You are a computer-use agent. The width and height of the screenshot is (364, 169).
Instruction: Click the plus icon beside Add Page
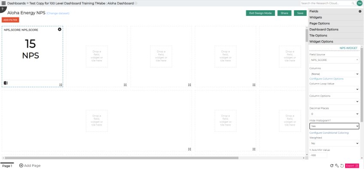click(21, 166)
